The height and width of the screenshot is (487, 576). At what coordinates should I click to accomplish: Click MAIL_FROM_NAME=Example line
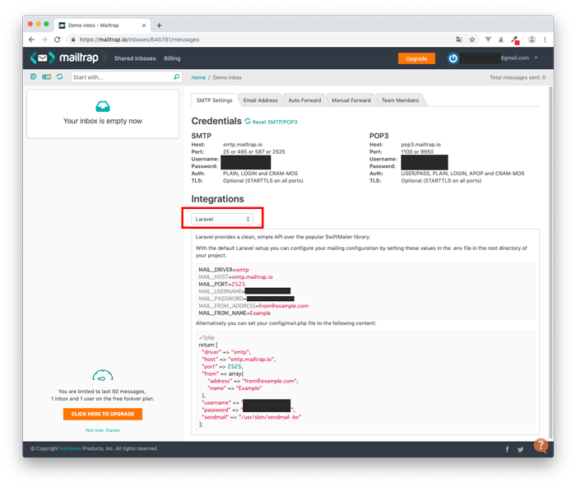tap(235, 313)
